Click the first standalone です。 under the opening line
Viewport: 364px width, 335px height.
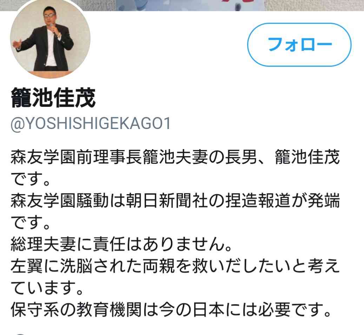click(31, 179)
